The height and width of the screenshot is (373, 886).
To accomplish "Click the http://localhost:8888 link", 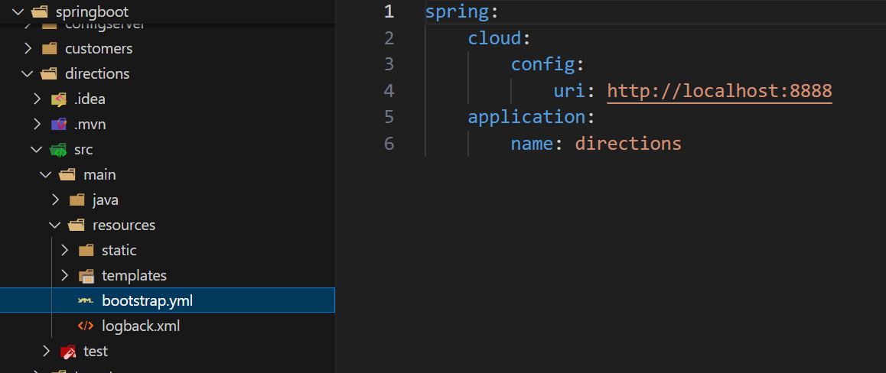I will [719, 91].
